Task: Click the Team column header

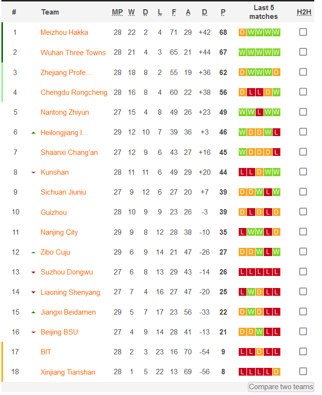Action: click(x=50, y=12)
